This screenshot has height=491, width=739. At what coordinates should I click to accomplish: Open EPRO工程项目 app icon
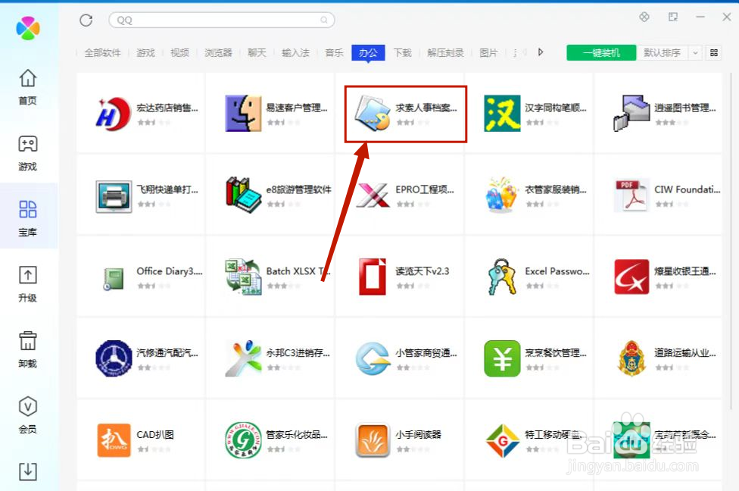click(373, 195)
